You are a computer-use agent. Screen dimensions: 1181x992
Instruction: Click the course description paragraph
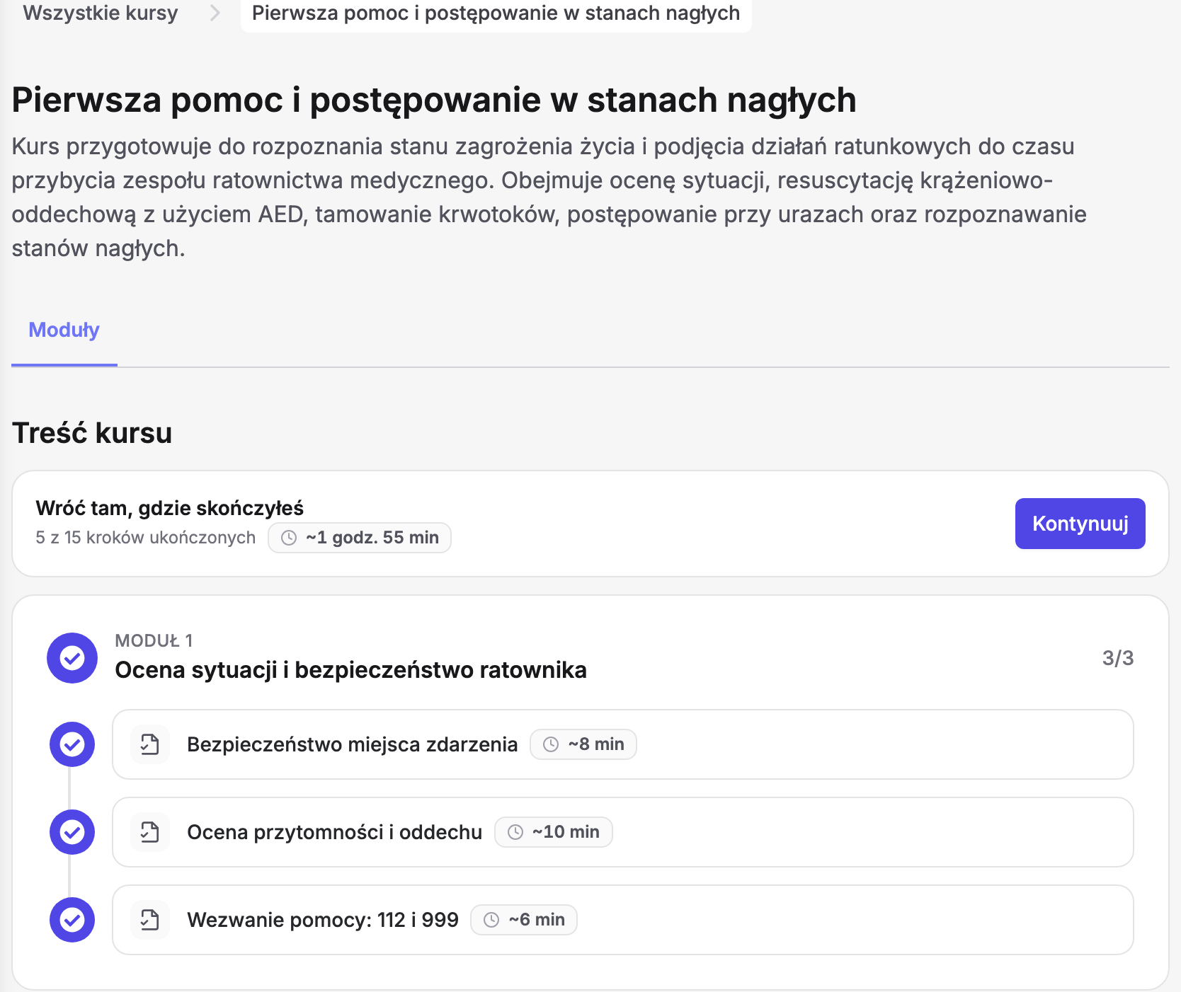coord(549,197)
